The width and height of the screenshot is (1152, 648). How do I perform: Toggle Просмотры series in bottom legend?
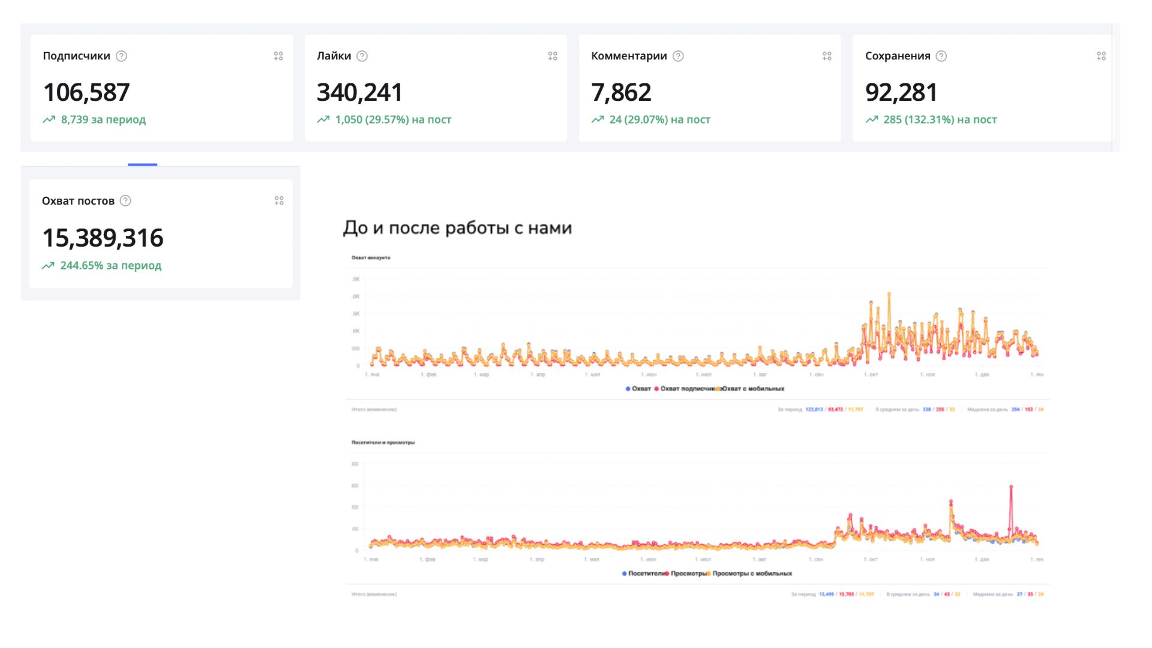coord(687,574)
